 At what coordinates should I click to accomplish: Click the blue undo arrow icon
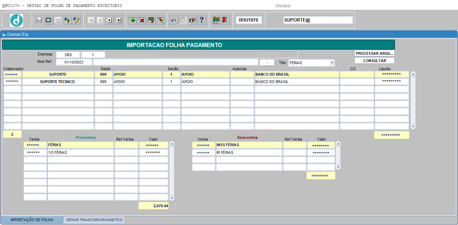click(174, 20)
